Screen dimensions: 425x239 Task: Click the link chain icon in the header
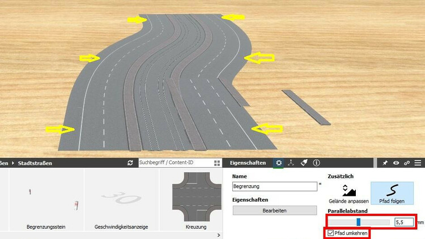(x=407, y=163)
